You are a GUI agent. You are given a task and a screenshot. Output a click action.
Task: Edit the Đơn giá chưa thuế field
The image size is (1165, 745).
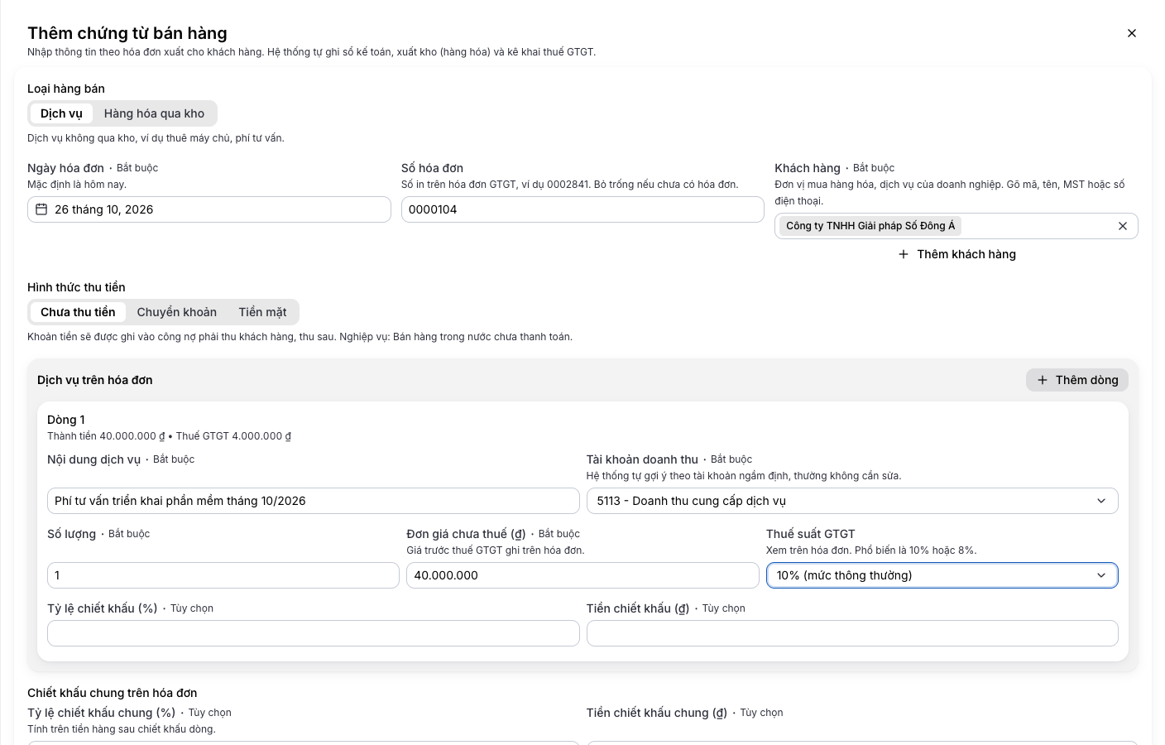click(582, 575)
